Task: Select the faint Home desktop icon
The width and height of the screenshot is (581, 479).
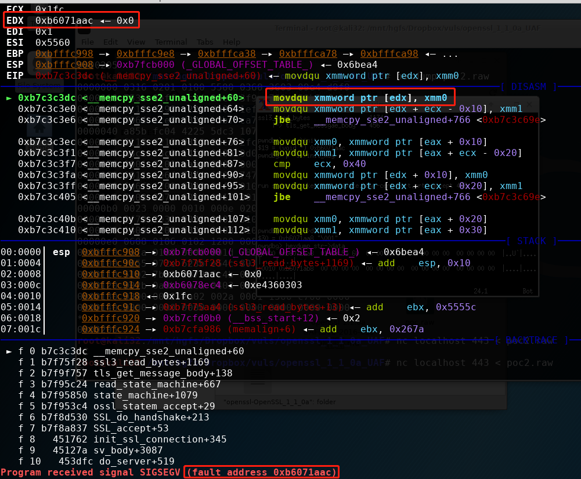Action: point(39,129)
